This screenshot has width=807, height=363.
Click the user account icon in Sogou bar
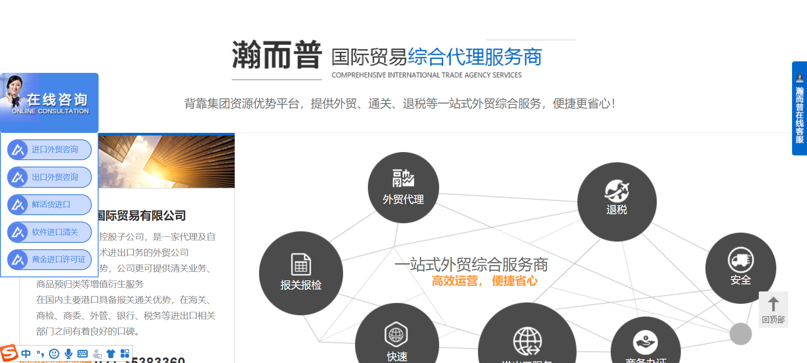pos(97,354)
